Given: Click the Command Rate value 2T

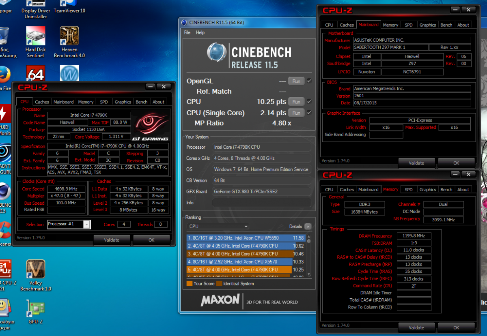Looking at the screenshot, I should click(x=414, y=286).
